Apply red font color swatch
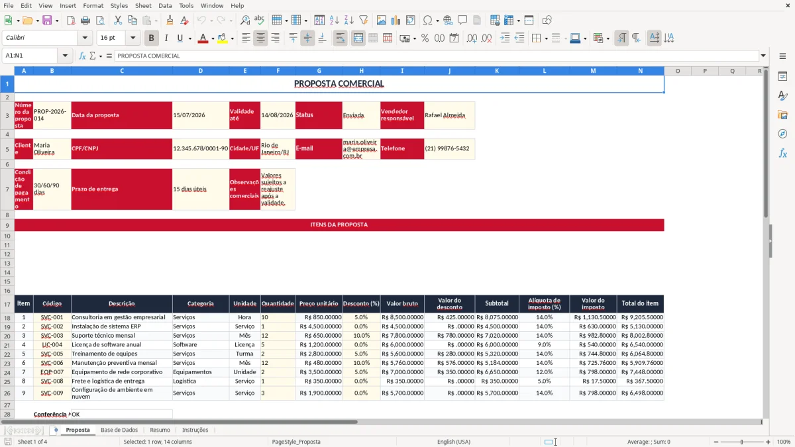Viewport: 795px width, 447px height. pyautogui.click(x=202, y=38)
